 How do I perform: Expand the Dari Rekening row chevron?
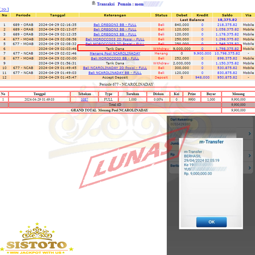pos(250,134)
